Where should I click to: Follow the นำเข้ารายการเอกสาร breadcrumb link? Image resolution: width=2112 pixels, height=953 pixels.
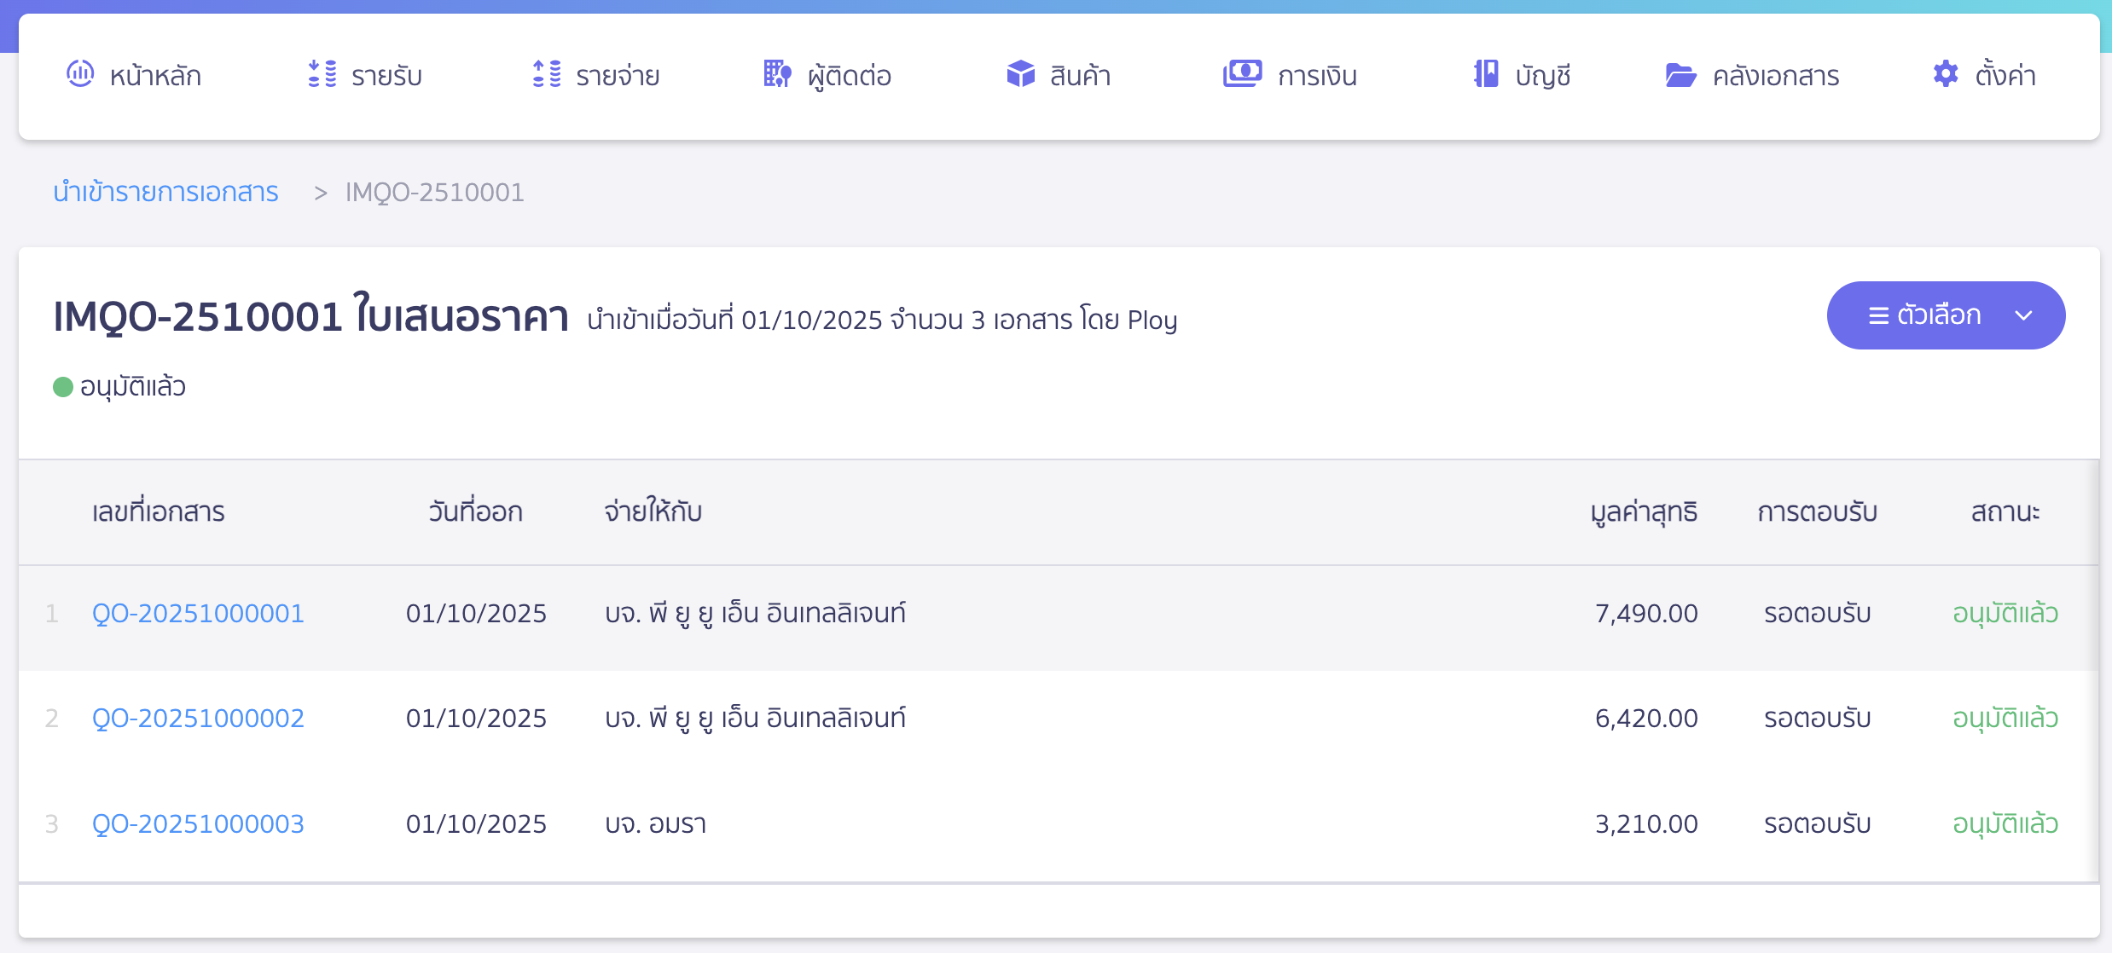pyautogui.click(x=165, y=193)
